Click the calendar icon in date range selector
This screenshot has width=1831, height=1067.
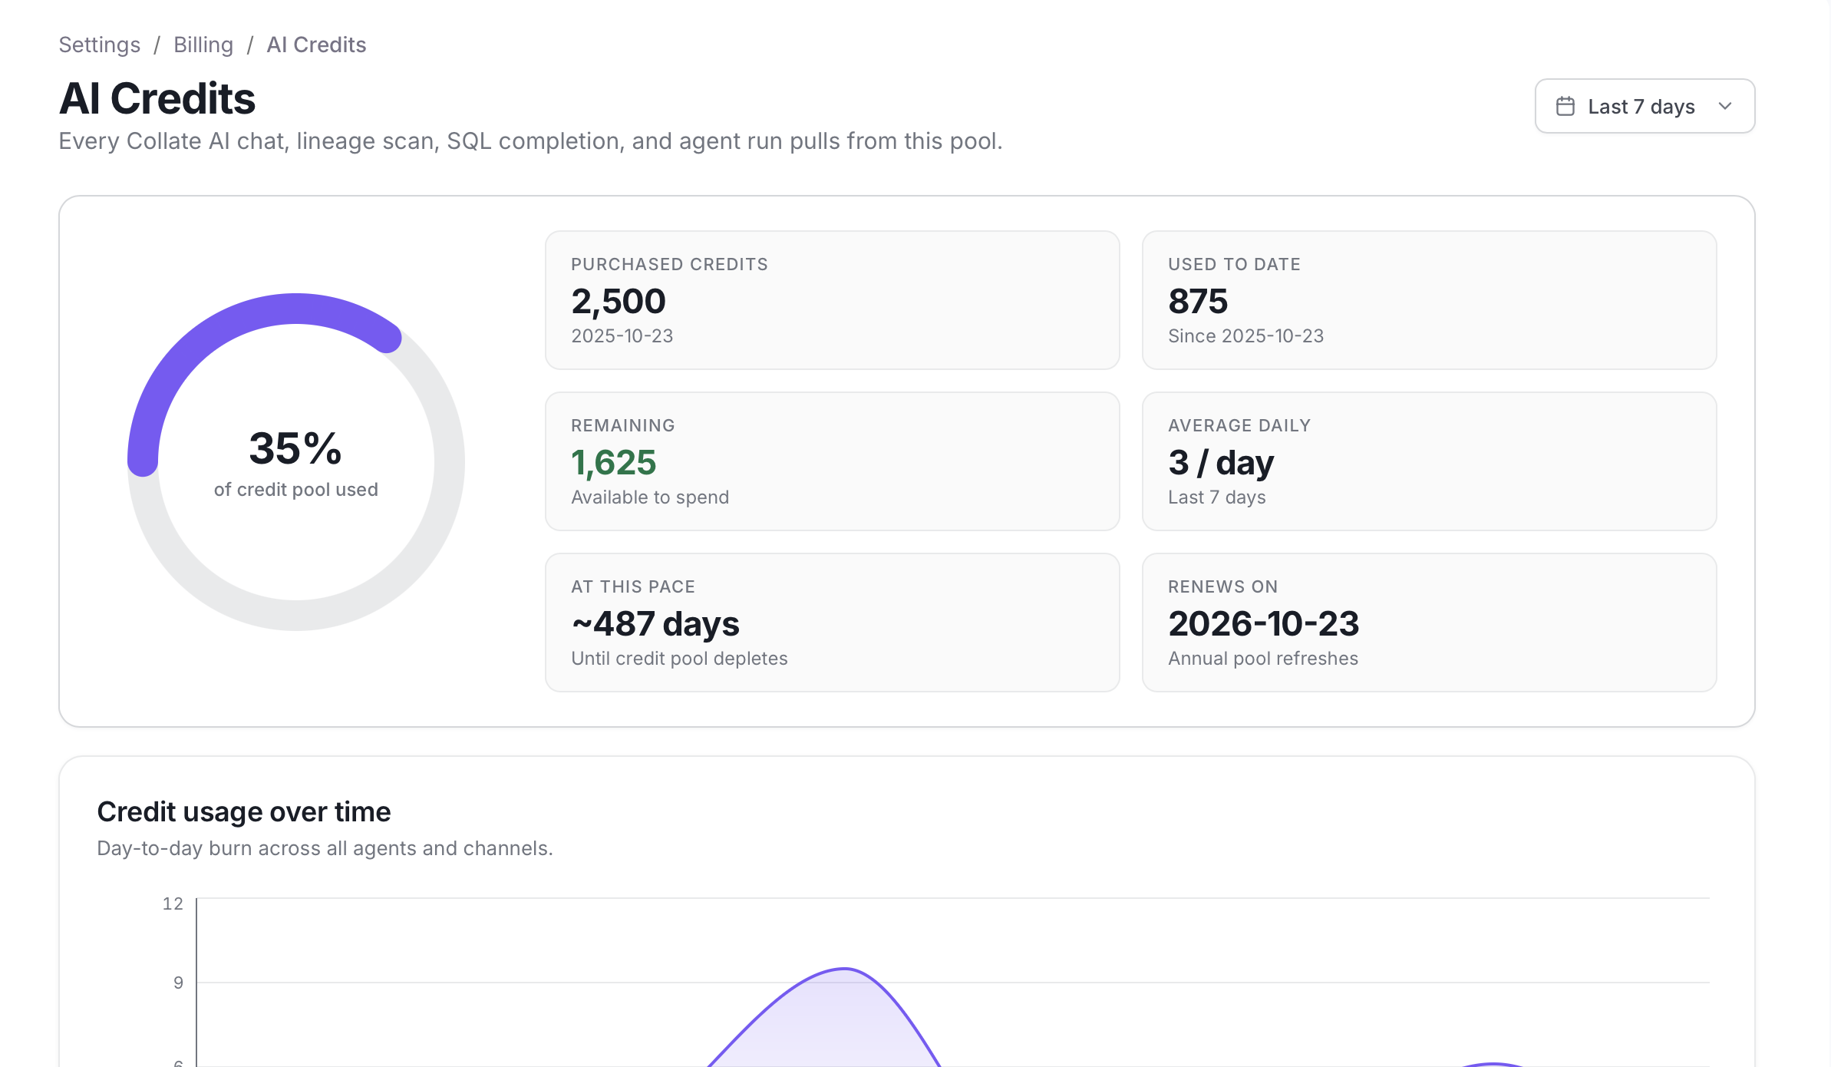click(1565, 106)
